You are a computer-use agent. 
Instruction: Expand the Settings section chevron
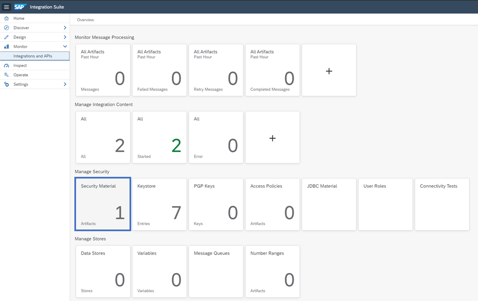click(65, 84)
